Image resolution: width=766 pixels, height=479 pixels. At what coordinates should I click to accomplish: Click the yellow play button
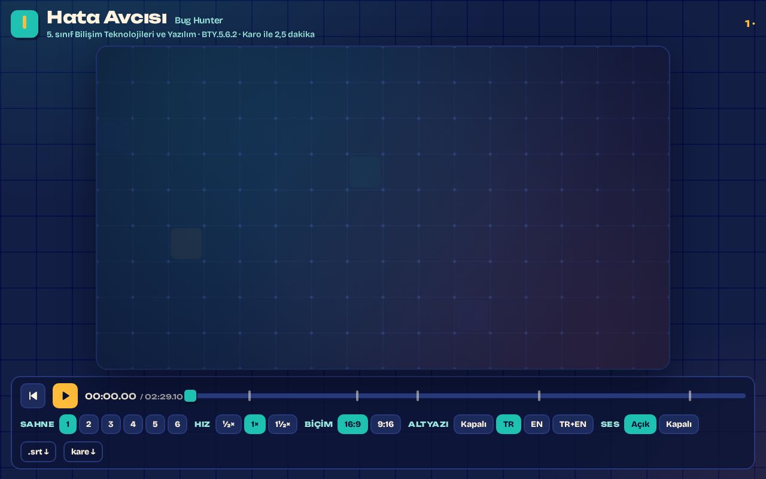[x=65, y=396]
